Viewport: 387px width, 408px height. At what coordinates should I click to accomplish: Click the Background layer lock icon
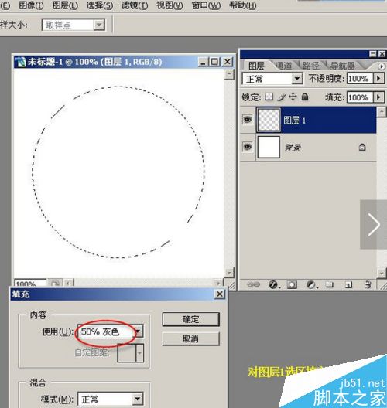point(362,148)
